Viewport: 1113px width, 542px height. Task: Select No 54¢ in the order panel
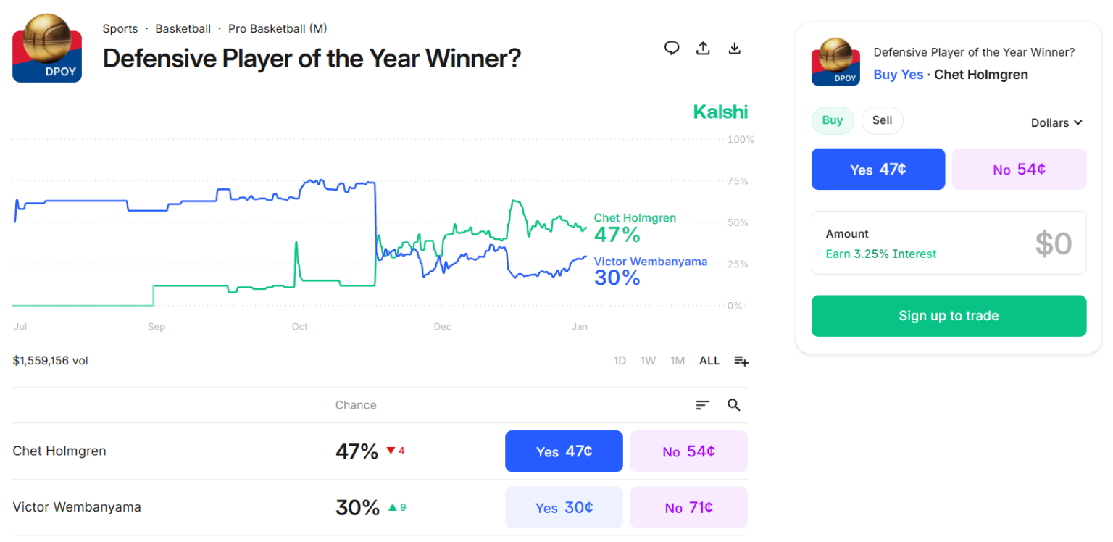coord(1019,169)
